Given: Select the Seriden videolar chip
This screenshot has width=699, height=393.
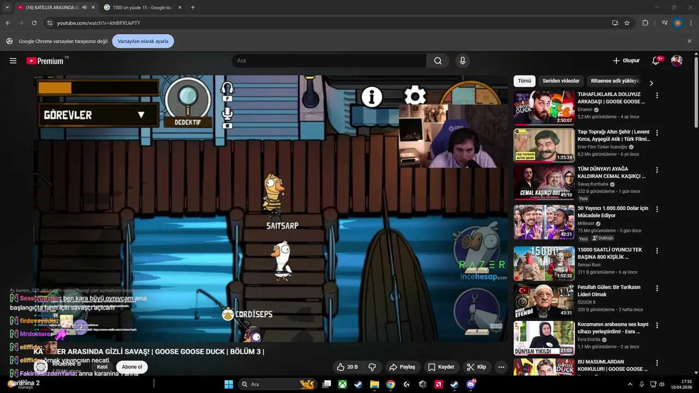Looking at the screenshot, I should click(561, 81).
